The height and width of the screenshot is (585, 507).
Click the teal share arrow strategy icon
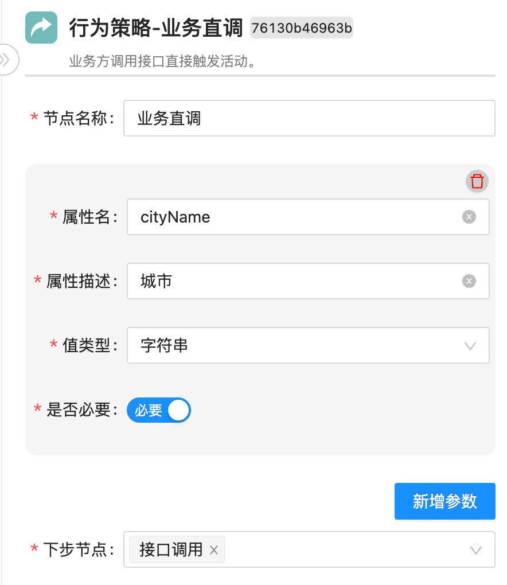tap(41, 28)
